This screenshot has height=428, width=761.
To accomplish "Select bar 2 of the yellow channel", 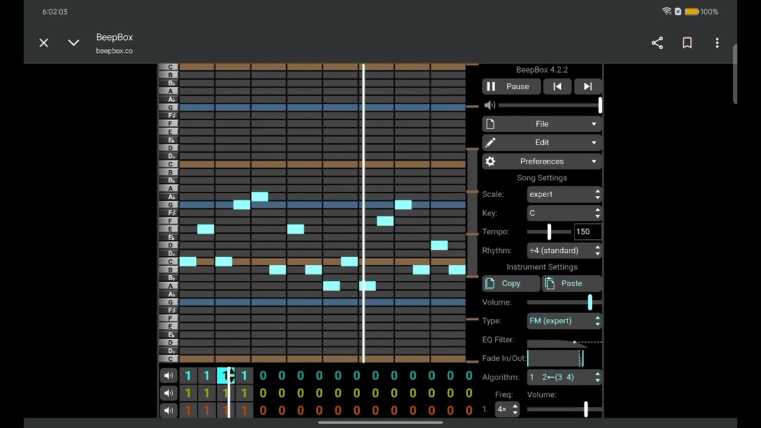I will coord(207,393).
